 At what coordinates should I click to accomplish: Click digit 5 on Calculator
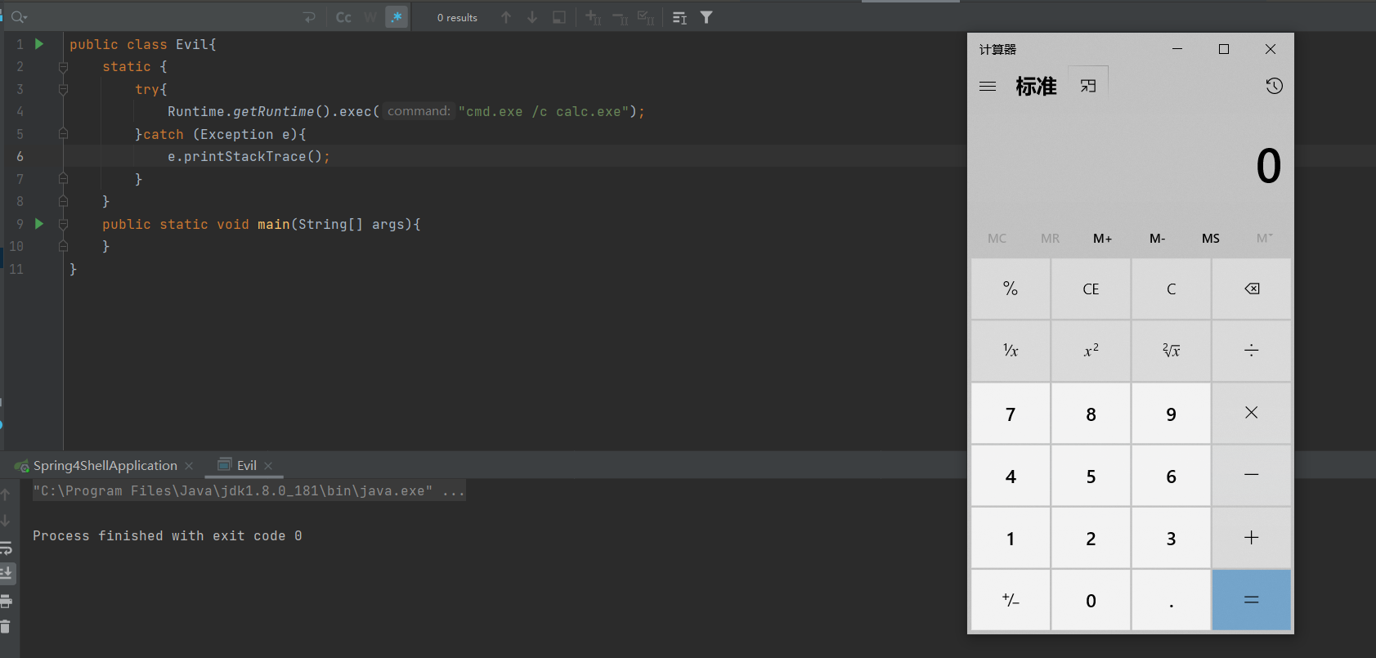[1091, 476]
